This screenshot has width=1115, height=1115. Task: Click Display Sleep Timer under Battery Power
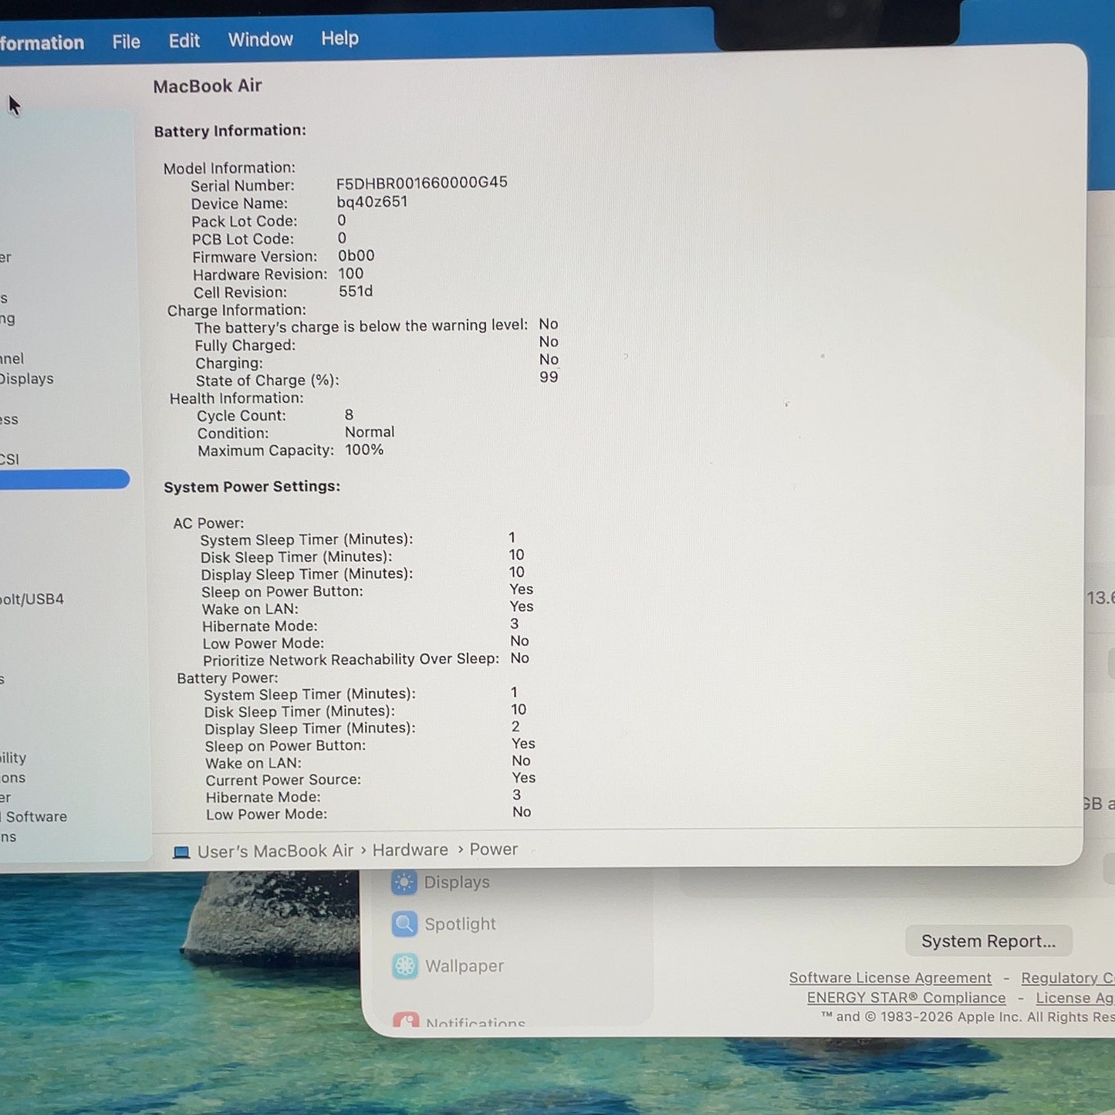(x=310, y=728)
